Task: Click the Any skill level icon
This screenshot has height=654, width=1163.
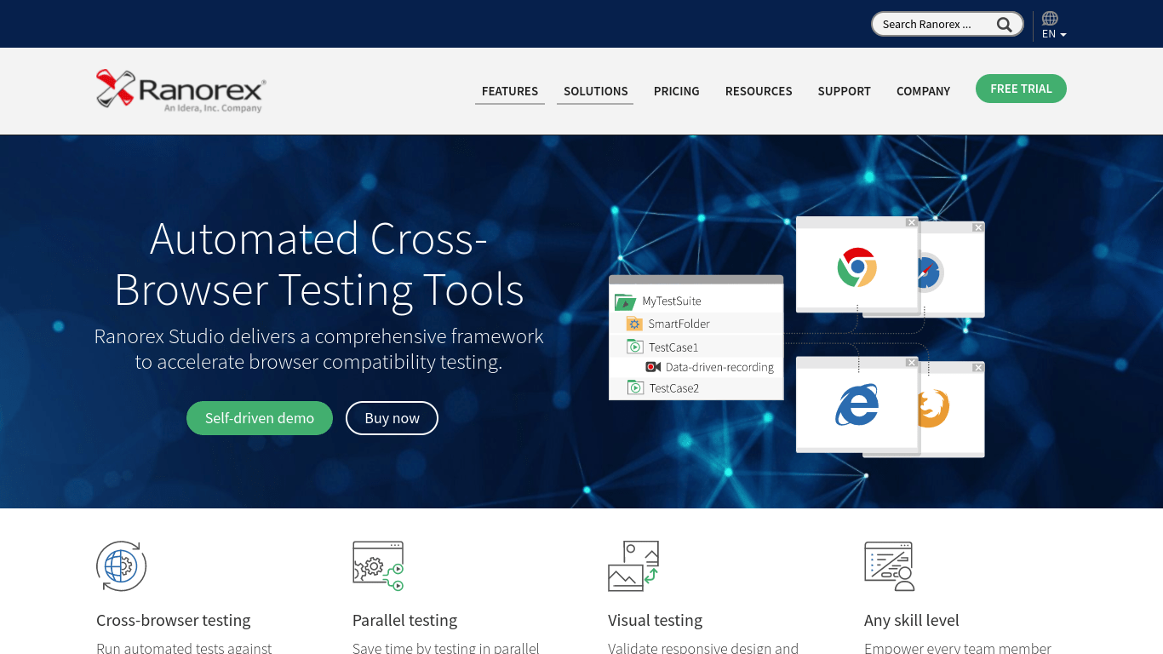Action: pyautogui.click(x=889, y=565)
